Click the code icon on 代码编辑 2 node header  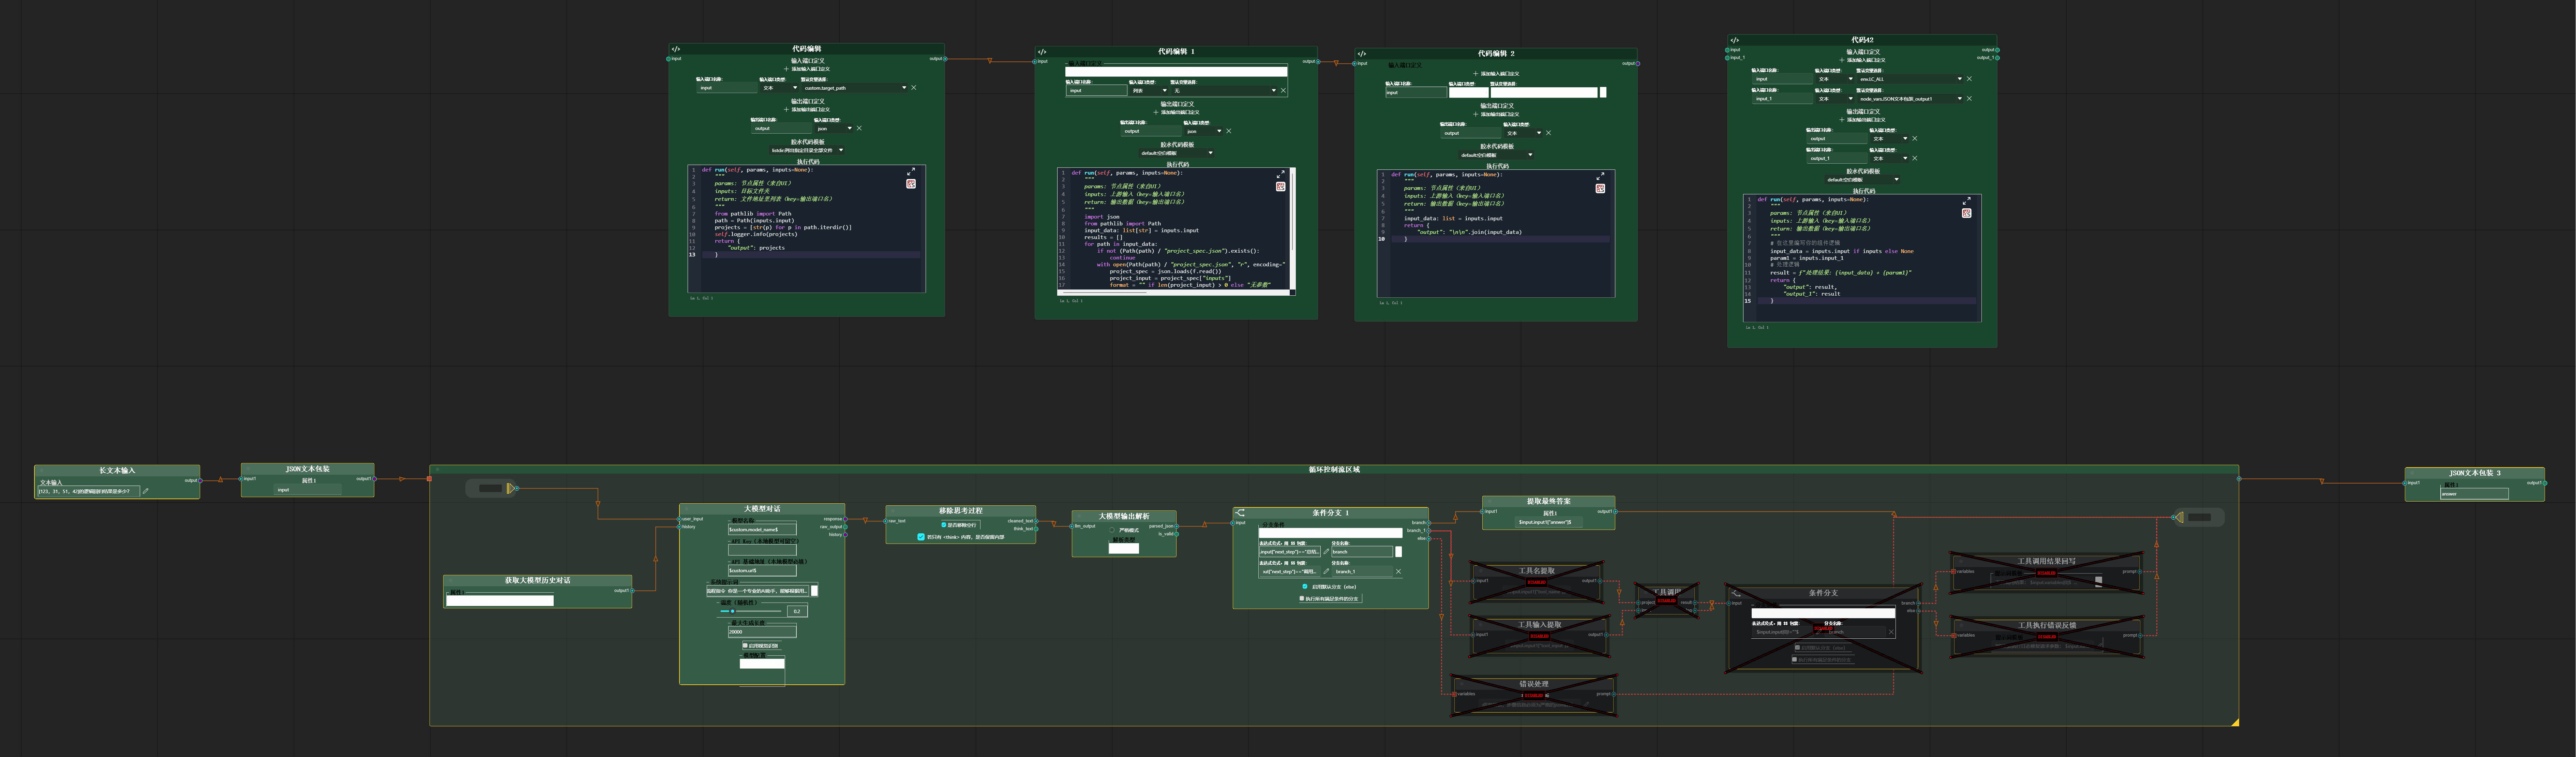point(1362,54)
